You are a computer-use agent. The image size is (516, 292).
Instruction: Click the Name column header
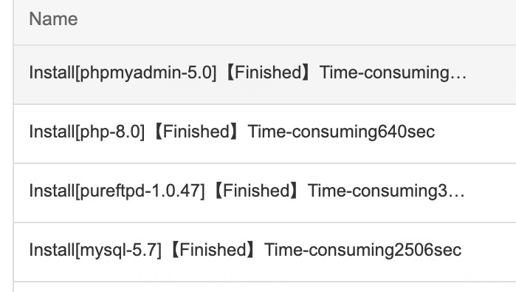point(54,18)
